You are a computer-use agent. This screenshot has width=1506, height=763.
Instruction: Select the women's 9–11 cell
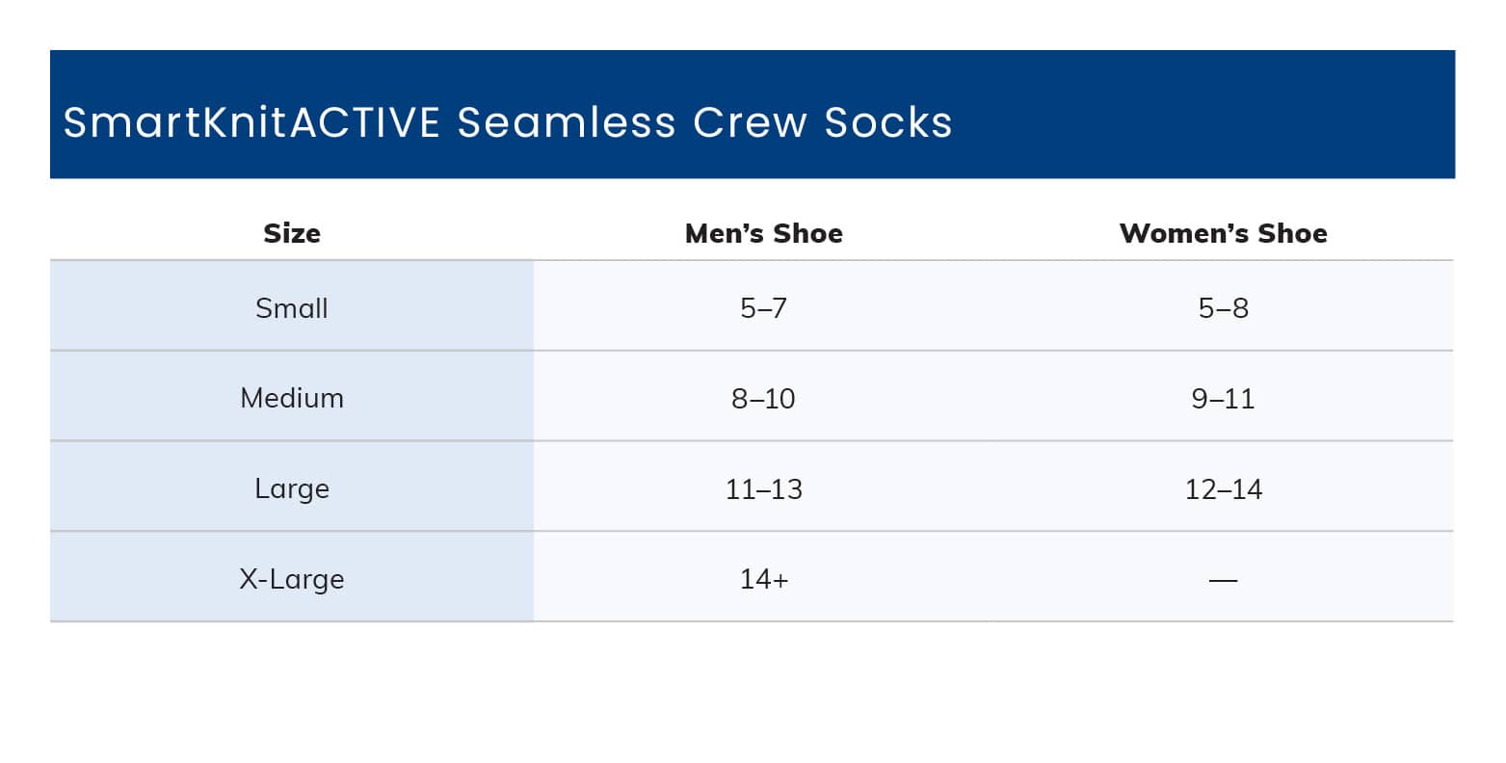1223,398
